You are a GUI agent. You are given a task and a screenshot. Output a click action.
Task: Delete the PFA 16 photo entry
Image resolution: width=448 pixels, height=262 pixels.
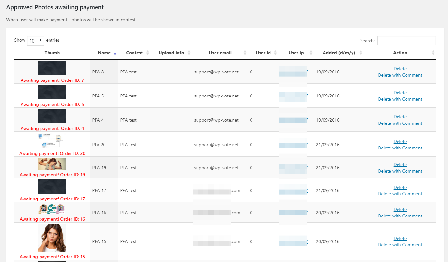[x=400, y=209]
